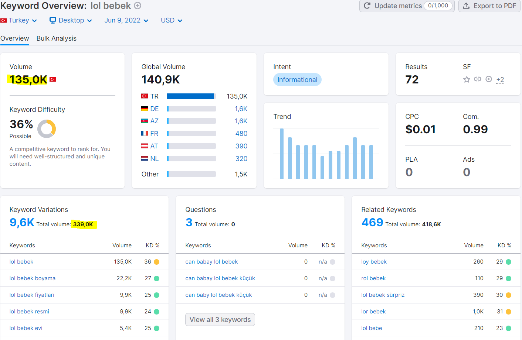Click the Turkish flag next to Volume
The width and height of the screenshot is (522, 340).
click(x=53, y=79)
